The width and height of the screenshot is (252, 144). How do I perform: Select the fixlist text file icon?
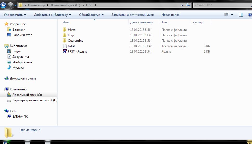[65, 46]
